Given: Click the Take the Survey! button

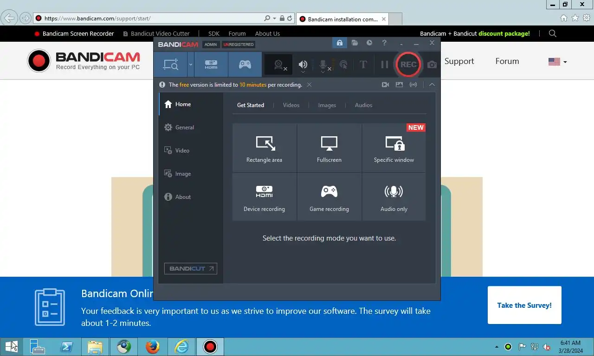Looking at the screenshot, I should [x=524, y=305].
